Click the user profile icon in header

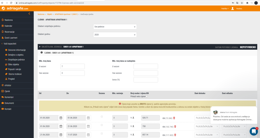coord(233,9)
